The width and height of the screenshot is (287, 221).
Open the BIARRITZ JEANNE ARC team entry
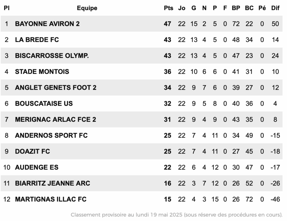click(52, 183)
